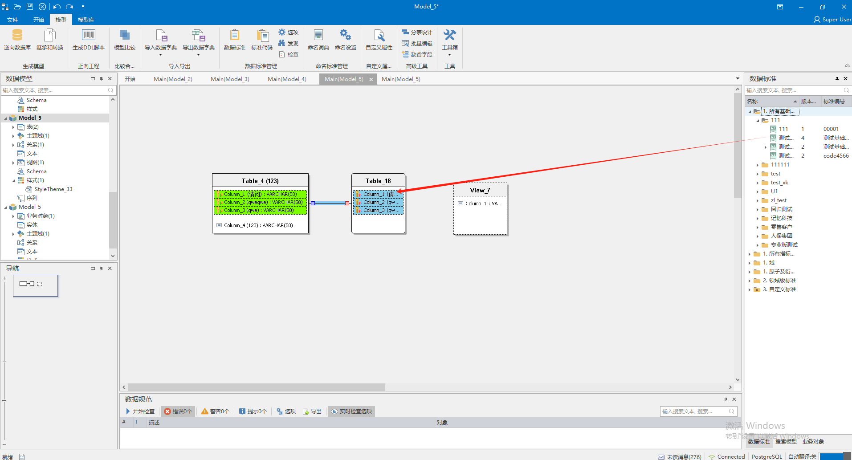Toggle auto translate (自动翻译:关) in status bar
Viewport: 852px width, 460px height.
[802, 456]
